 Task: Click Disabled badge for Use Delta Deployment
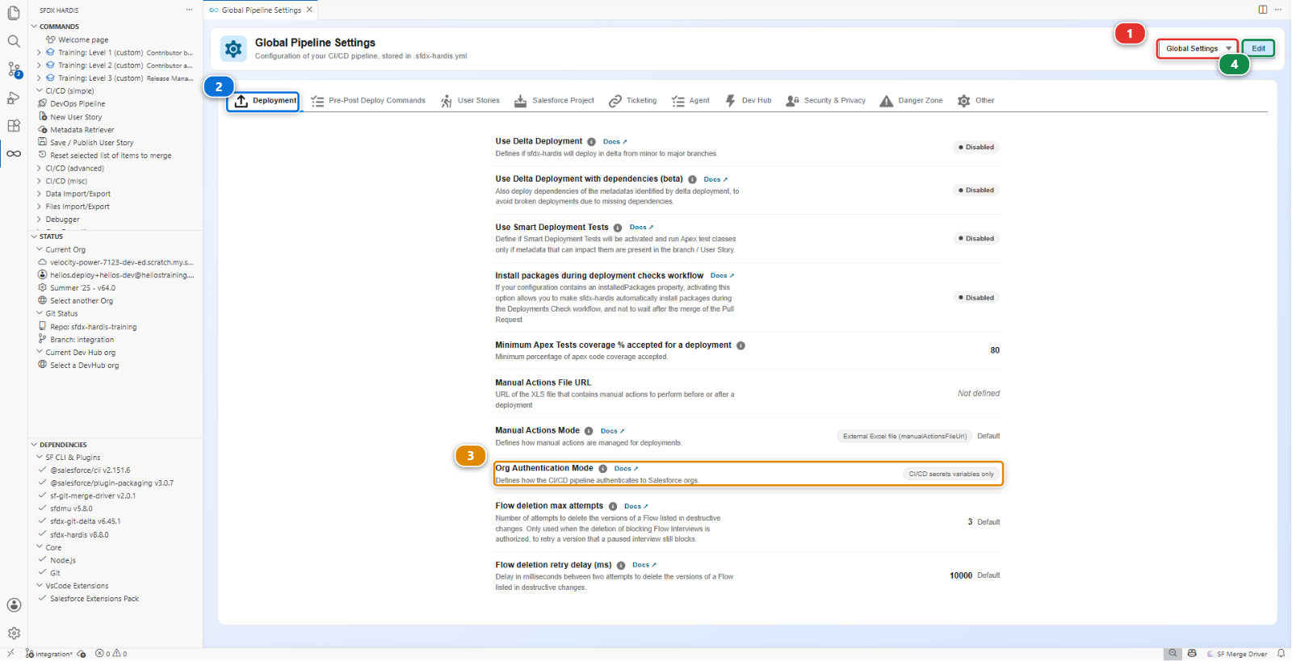click(x=976, y=147)
